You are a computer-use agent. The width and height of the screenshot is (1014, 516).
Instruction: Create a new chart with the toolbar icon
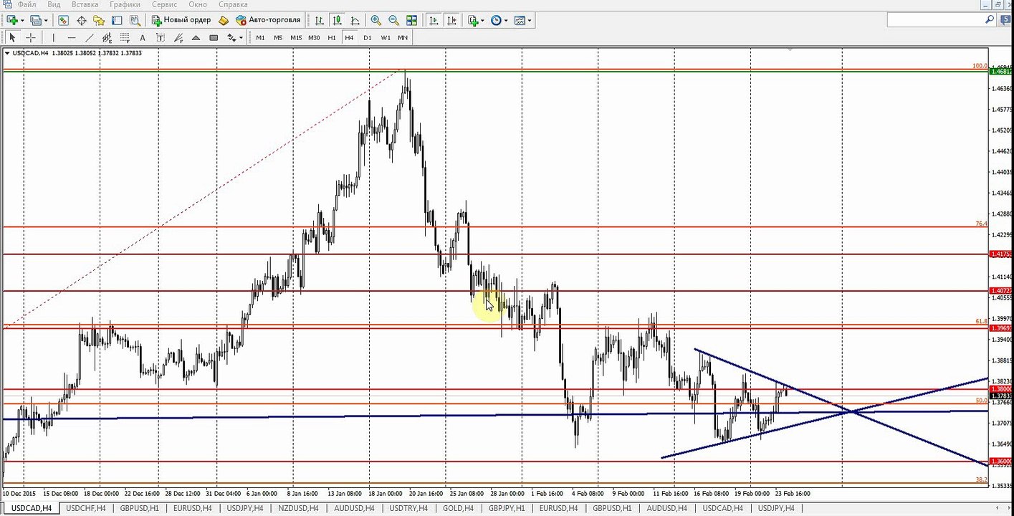pyautogui.click(x=12, y=20)
